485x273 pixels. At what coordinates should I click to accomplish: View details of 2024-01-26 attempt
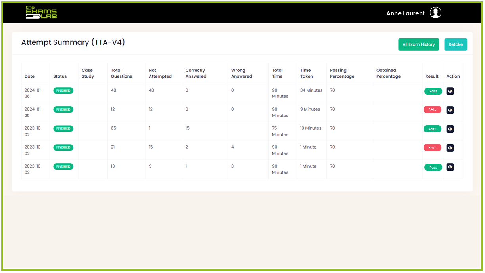(450, 91)
